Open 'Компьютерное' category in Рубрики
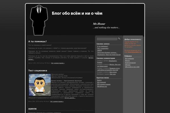Viewport: 170px width, 113px height. coord(130,63)
